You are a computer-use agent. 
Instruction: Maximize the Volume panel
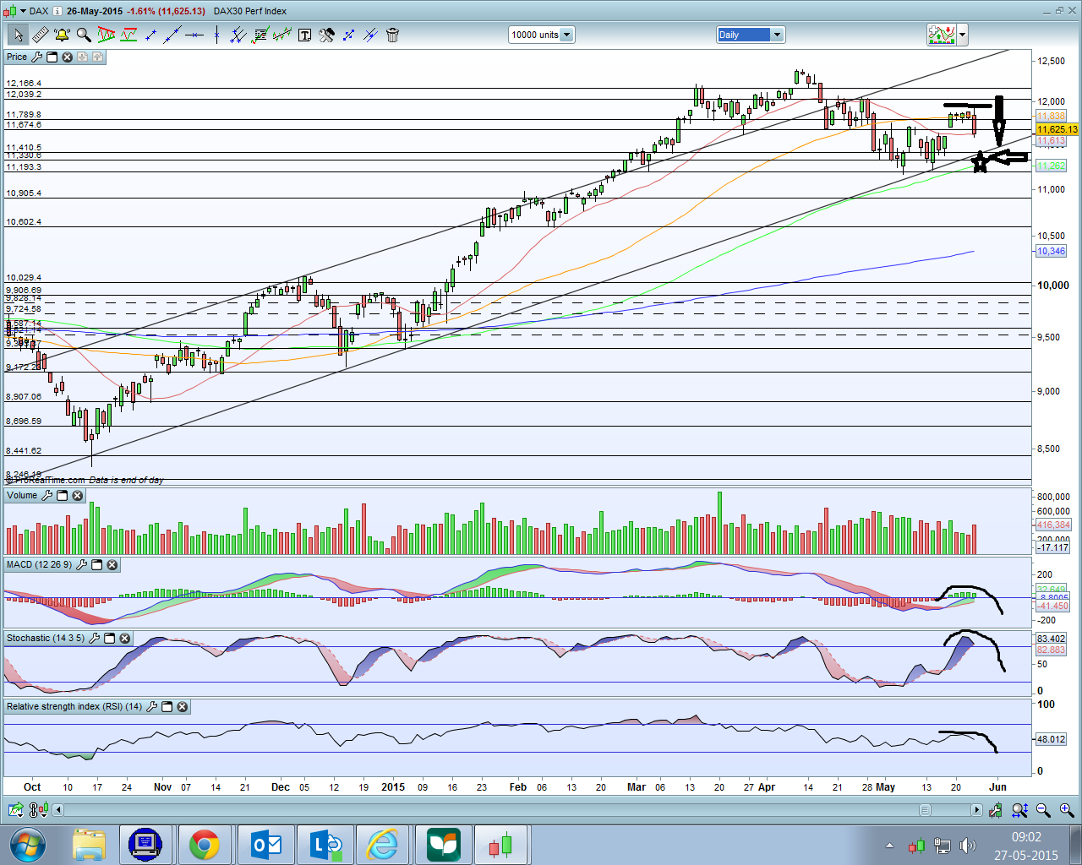click(62, 495)
